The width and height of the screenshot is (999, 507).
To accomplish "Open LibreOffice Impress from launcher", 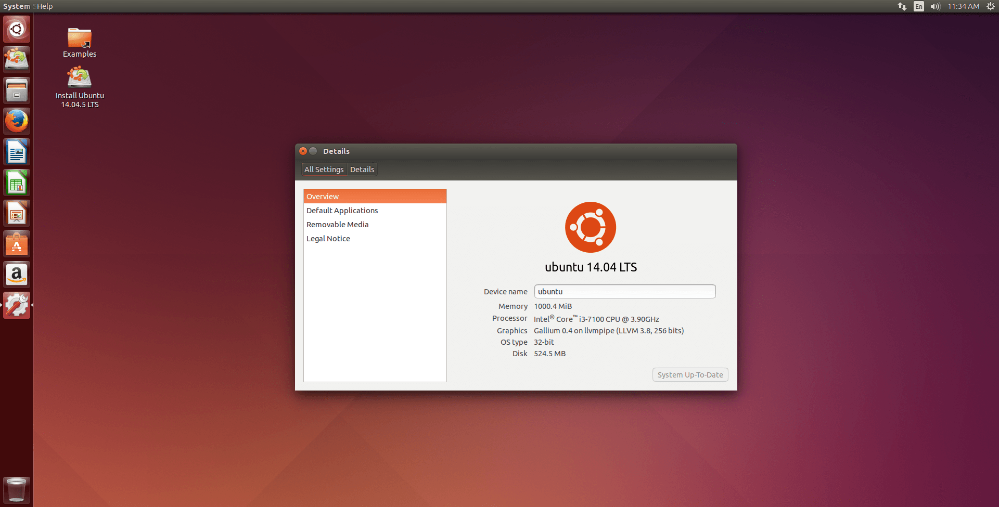I will (17, 213).
